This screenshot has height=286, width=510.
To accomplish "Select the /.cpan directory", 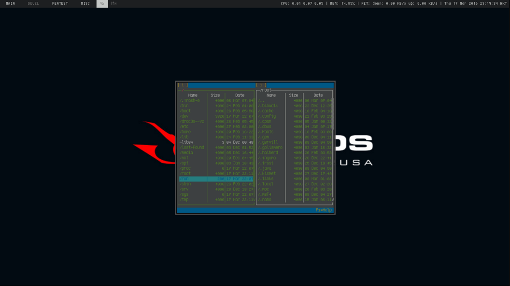I will [295, 122].
